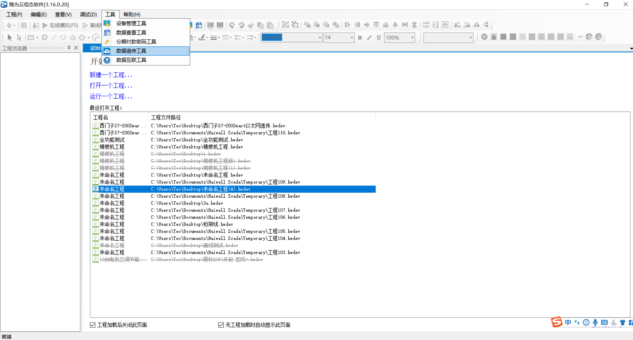Viewport: 633px width, 340px height.
Task: Start 在线模拟(F5) simulation
Action: click(60, 25)
